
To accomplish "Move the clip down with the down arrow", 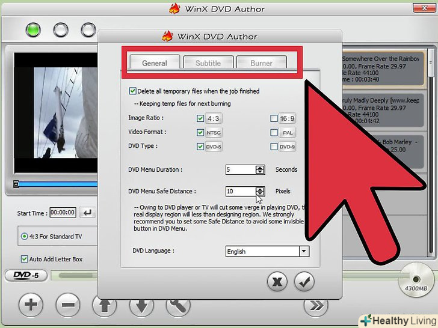I will [x=141, y=306].
